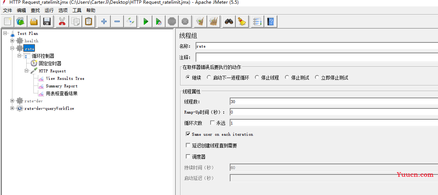Click Start no pauses icon
This screenshot has width=438, height=195.
(159, 21)
